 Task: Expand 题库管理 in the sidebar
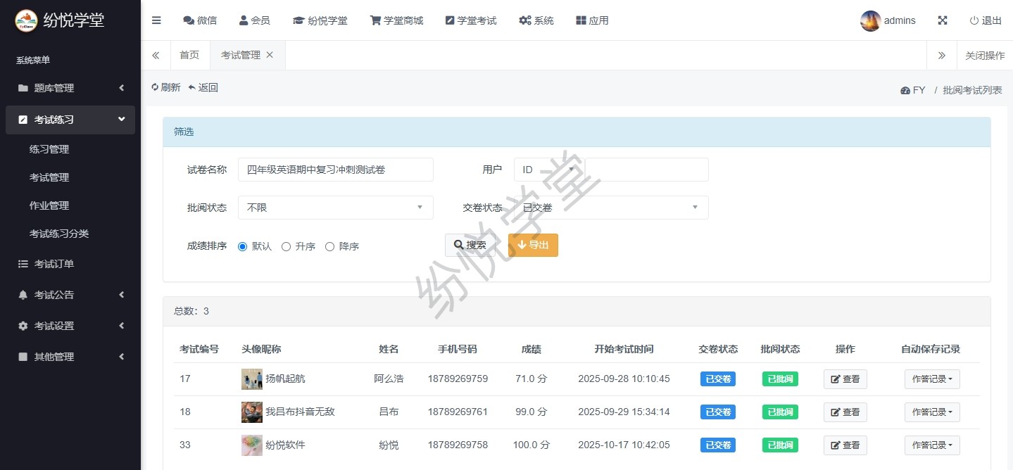pyautogui.click(x=70, y=88)
